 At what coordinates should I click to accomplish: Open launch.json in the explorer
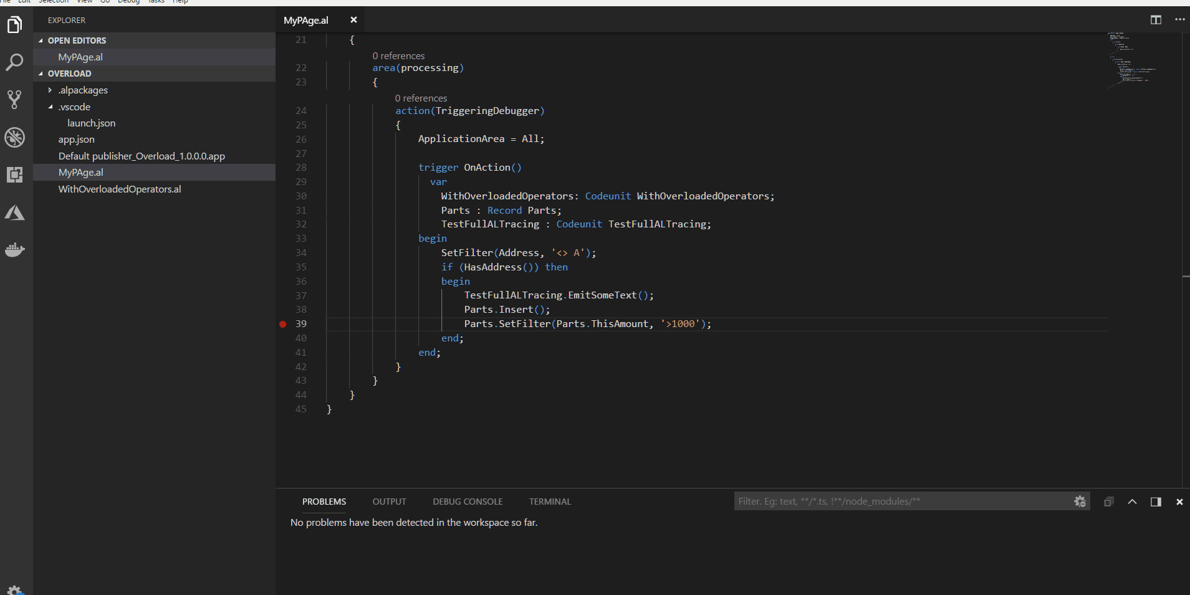pyautogui.click(x=91, y=123)
